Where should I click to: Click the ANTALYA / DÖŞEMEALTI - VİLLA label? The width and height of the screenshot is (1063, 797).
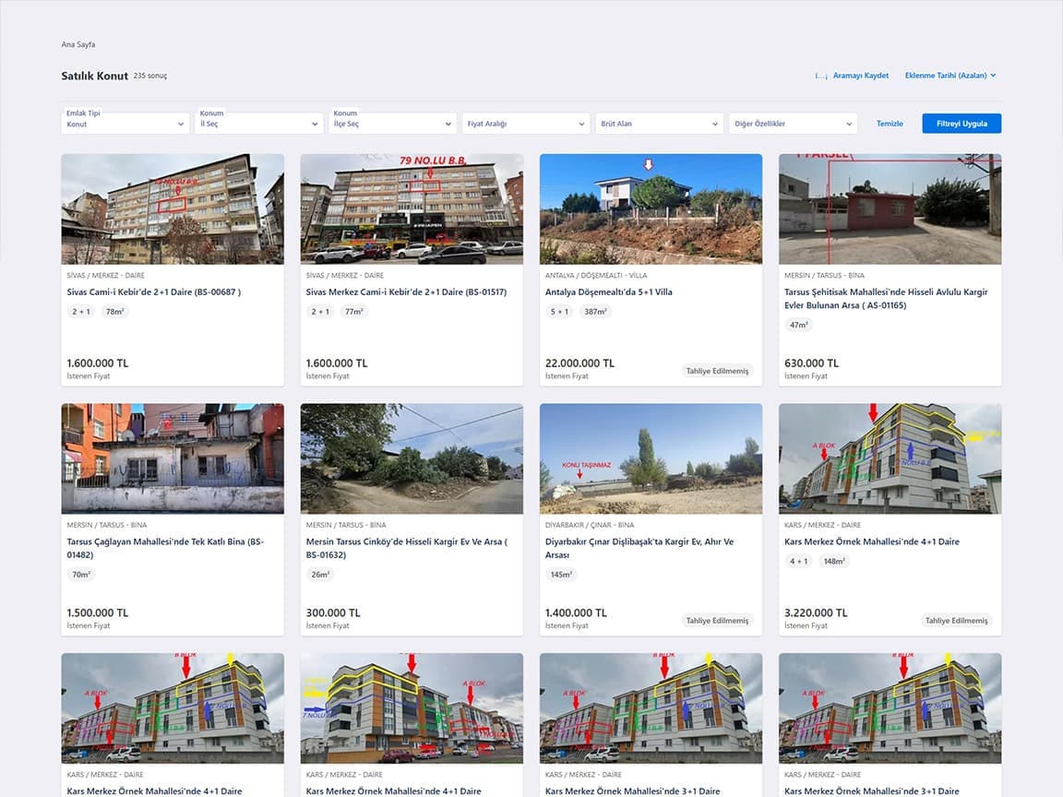[x=596, y=276]
